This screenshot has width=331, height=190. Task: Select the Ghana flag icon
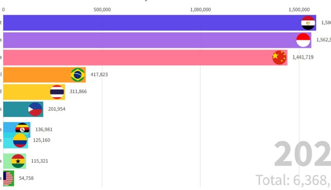click(x=18, y=161)
